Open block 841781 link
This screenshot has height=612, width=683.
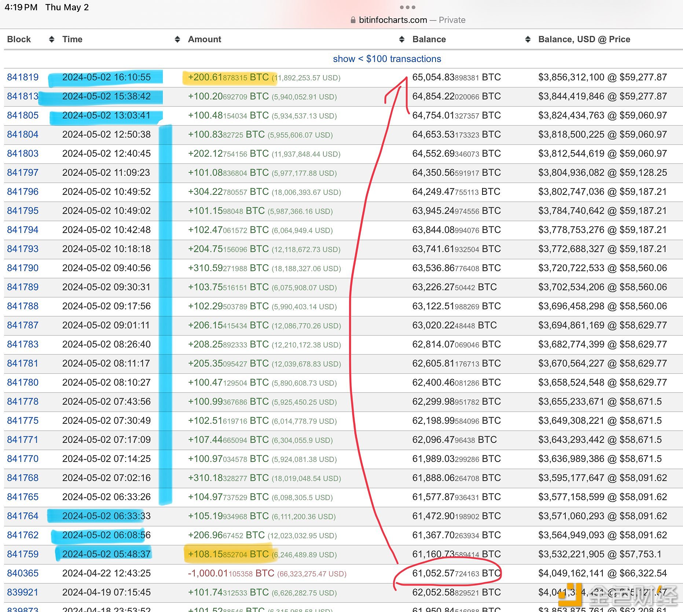[x=23, y=363]
